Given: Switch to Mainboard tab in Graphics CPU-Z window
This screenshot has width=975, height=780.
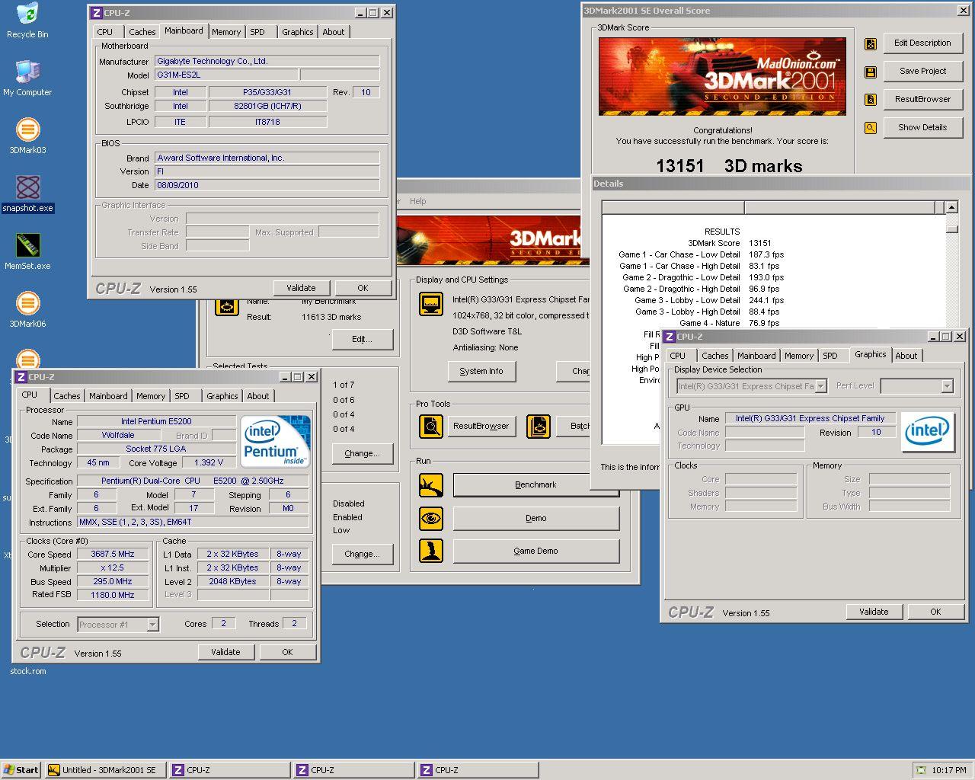Looking at the screenshot, I should point(756,356).
